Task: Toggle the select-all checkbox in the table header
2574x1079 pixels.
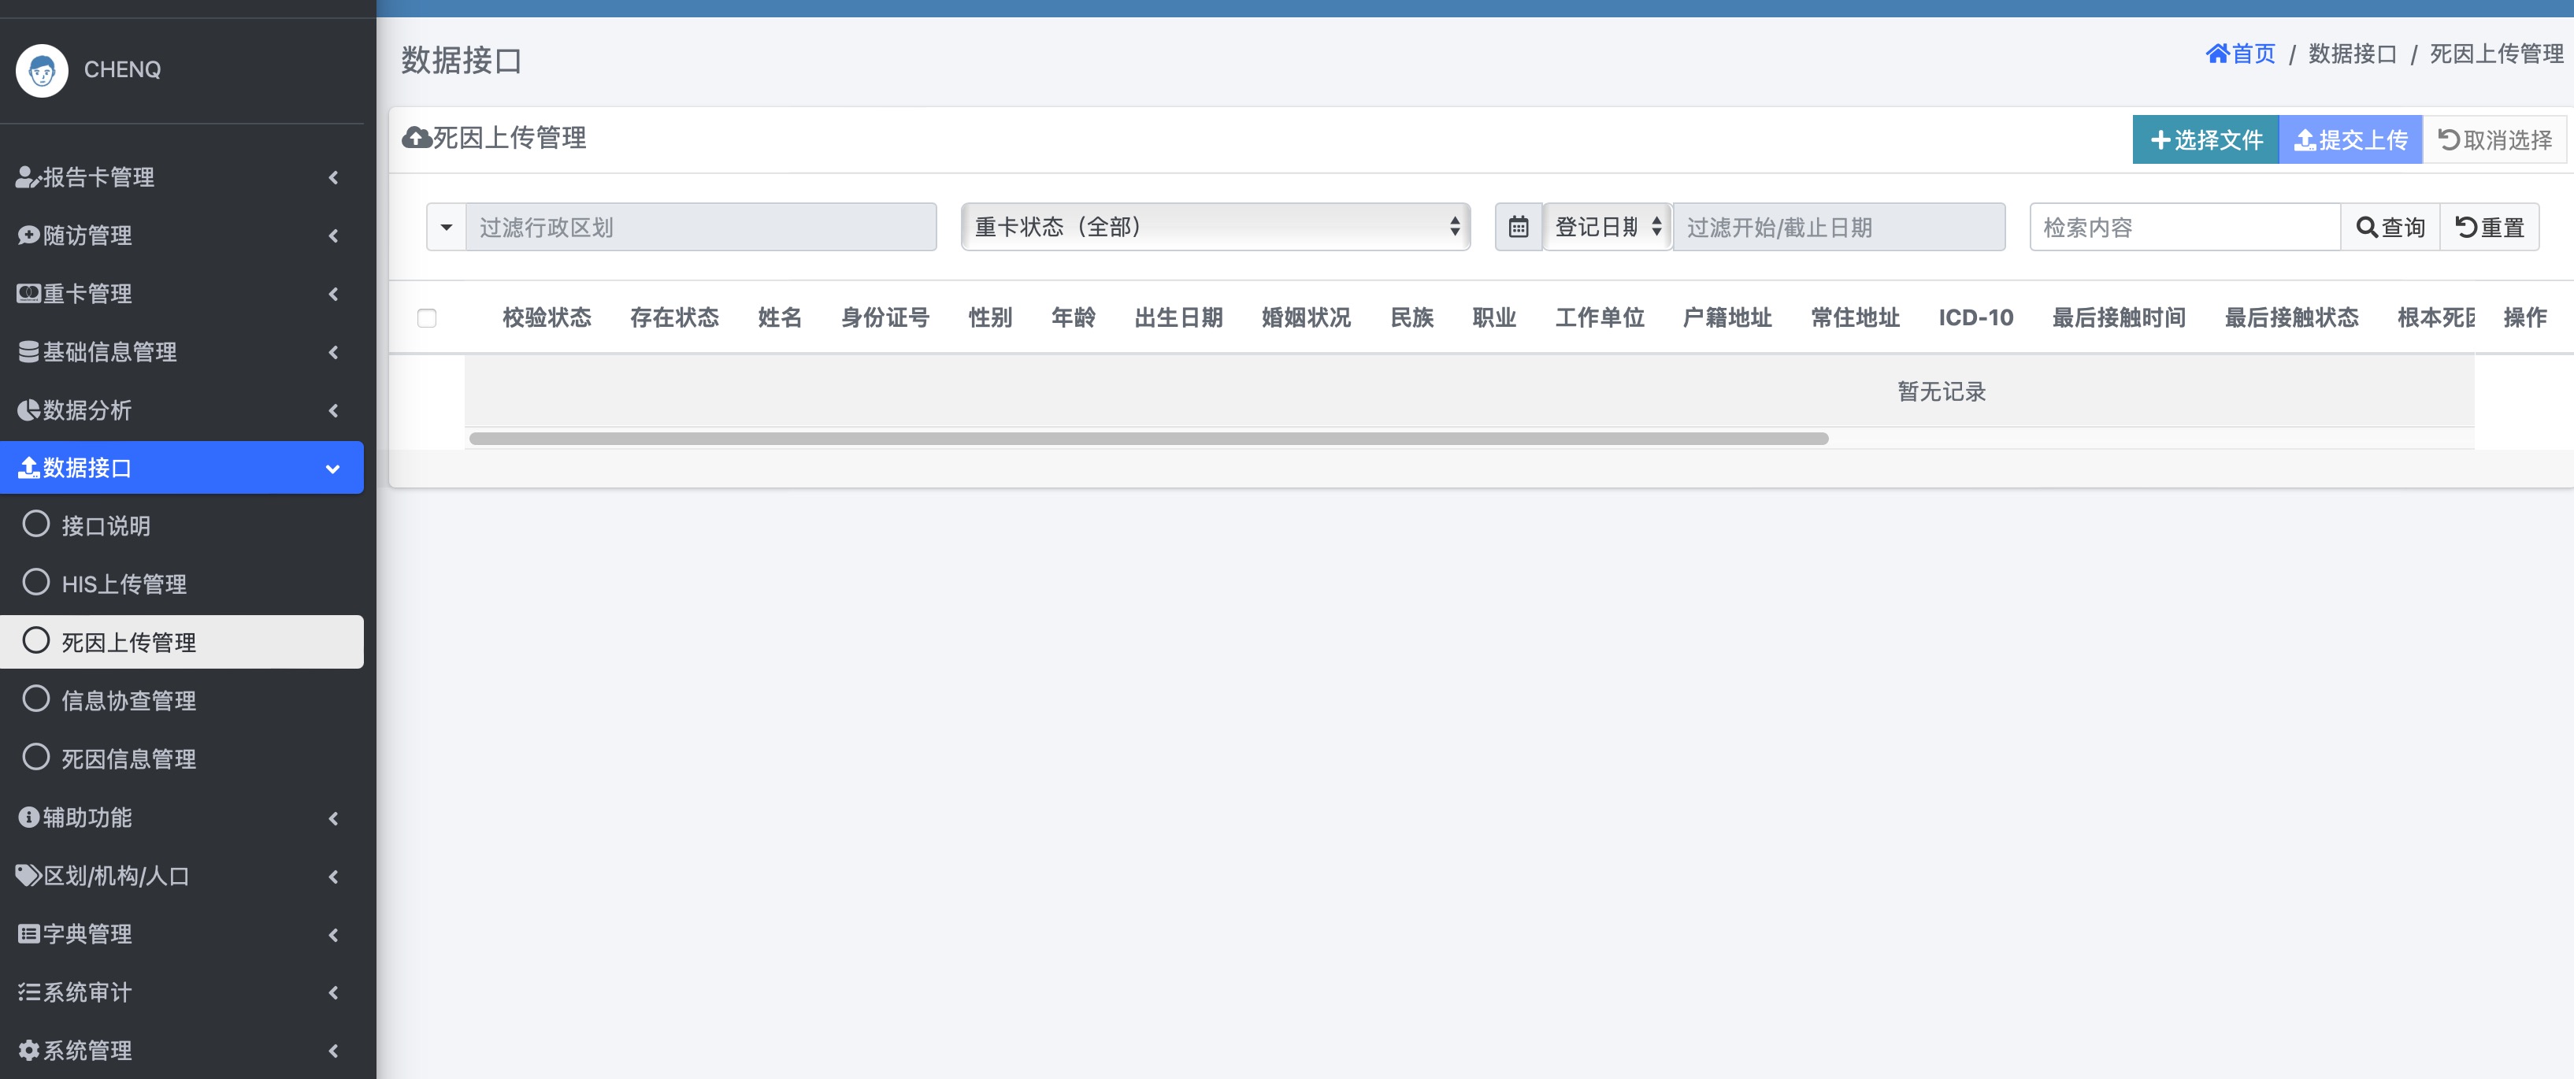Action: click(428, 317)
